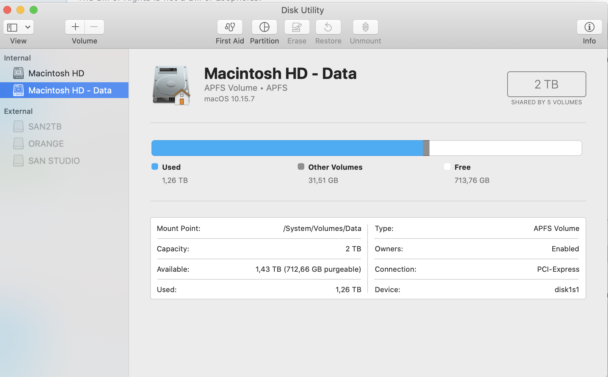Click the white Free portion of the storage bar

pos(506,148)
